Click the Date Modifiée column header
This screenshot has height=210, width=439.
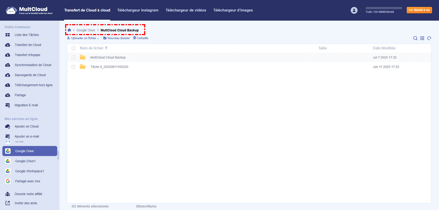[384, 48]
